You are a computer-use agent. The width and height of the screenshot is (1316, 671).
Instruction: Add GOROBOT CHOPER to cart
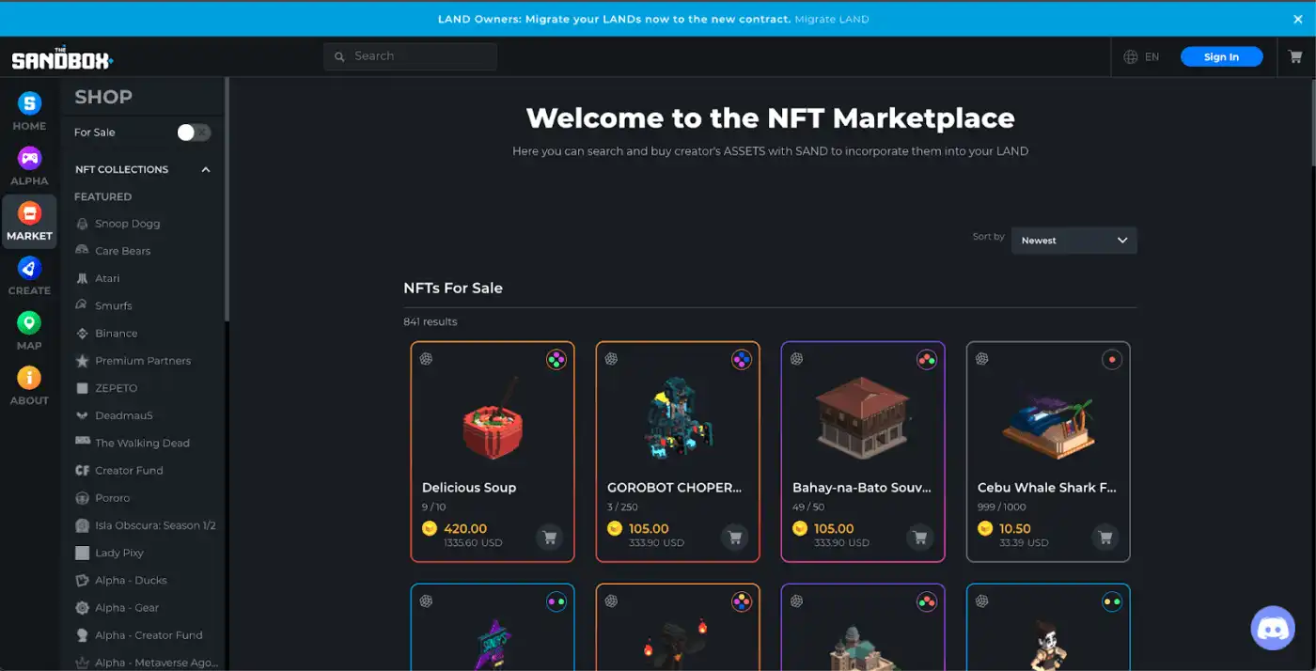click(x=735, y=538)
